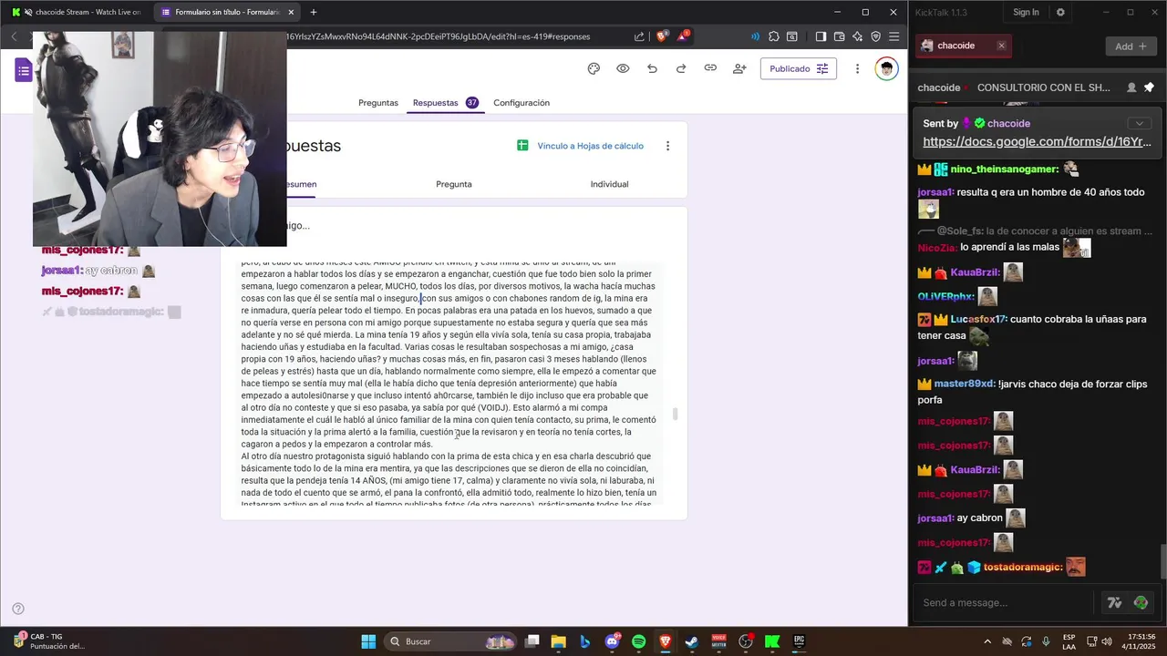This screenshot has height=656, width=1167.
Task: Open the new tab plus button
Action: 314,12
